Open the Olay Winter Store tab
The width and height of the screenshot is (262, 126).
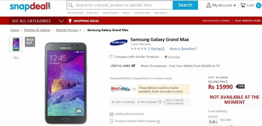[248, 21]
